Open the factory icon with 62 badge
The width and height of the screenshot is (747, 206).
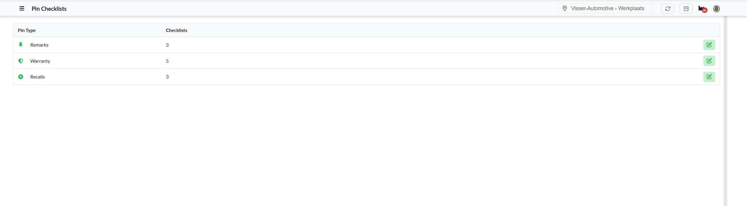click(x=702, y=9)
